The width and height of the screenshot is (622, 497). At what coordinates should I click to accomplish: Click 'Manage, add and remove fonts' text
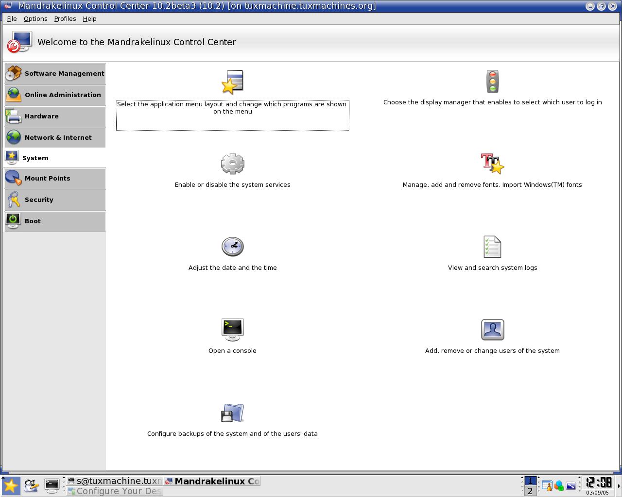(492, 185)
